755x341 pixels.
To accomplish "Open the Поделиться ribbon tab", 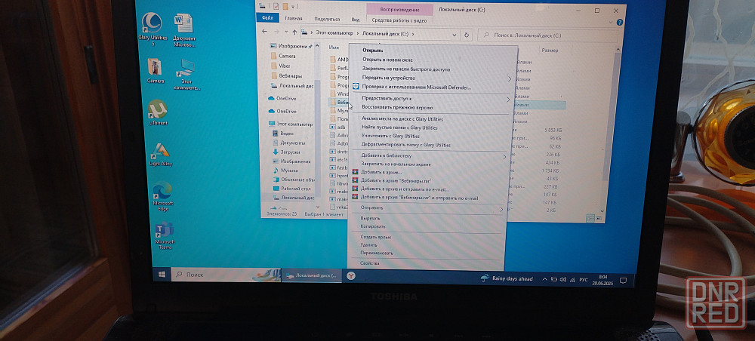I will pos(326,19).
